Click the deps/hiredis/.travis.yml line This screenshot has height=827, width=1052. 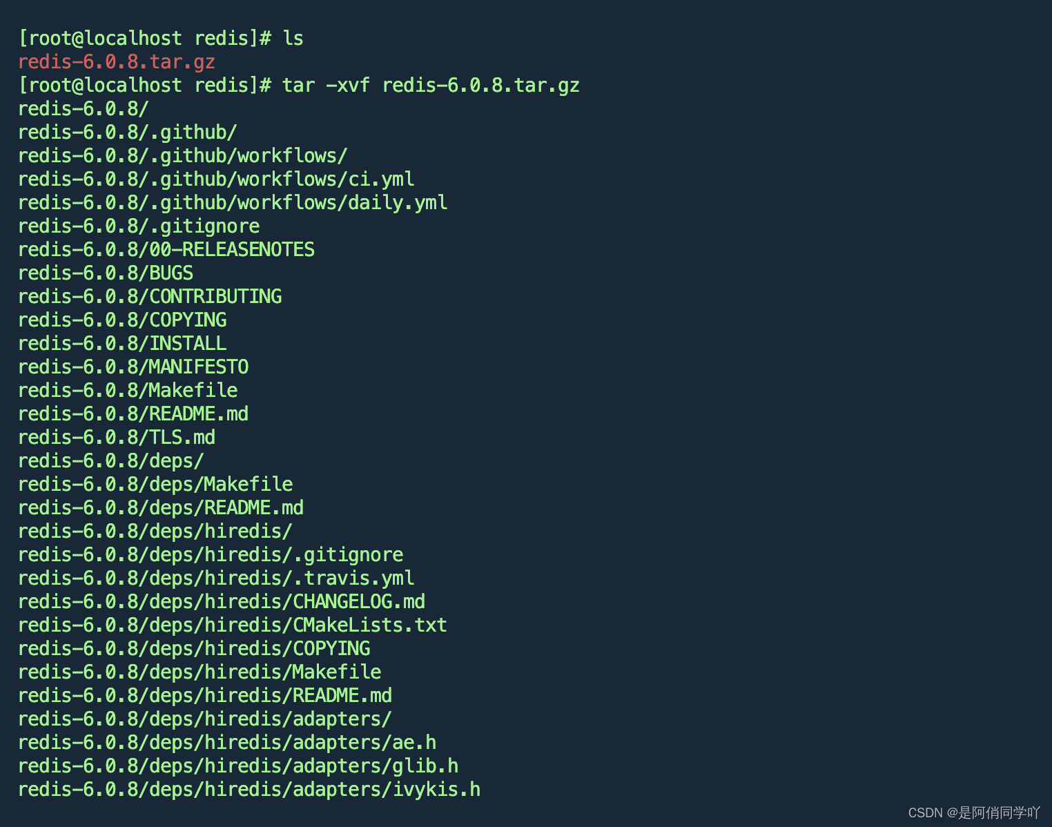click(x=216, y=578)
